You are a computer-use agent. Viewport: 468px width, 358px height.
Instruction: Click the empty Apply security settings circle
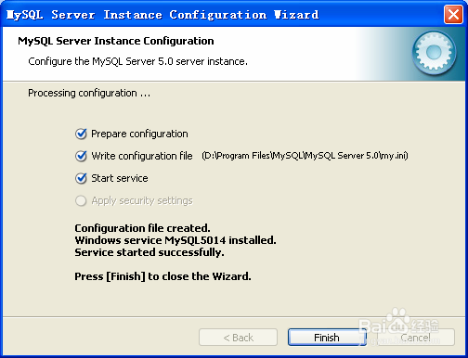pyautogui.click(x=81, y=200)
